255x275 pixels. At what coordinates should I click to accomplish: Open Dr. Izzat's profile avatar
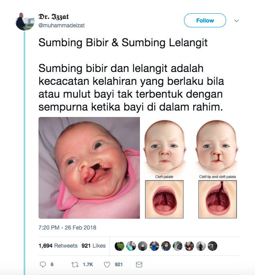25,21
